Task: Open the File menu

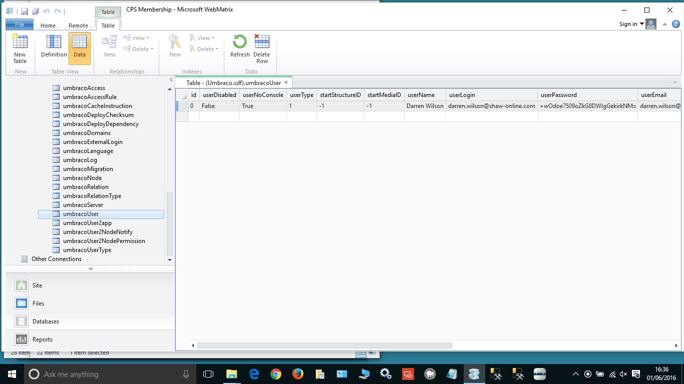Action: click(x=20, y=24)
